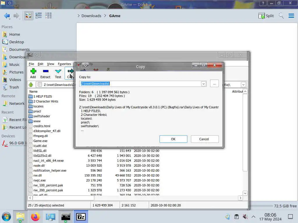
Task: Go back in Dolphin file manager
Action: (x=7, y=16)
